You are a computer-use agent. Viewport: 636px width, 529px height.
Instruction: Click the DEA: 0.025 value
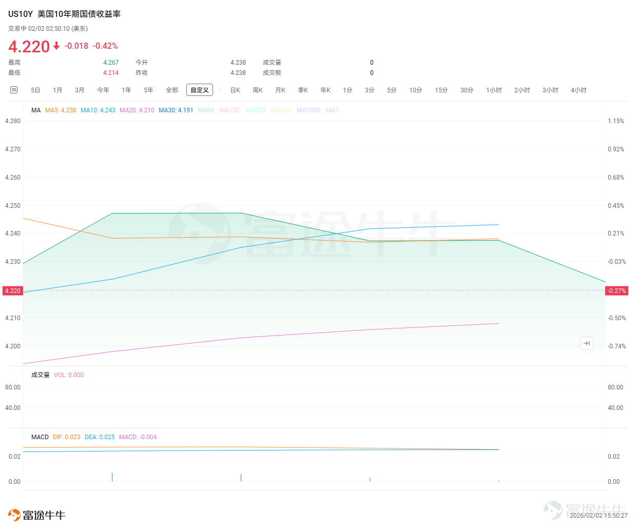pos(100,437)
